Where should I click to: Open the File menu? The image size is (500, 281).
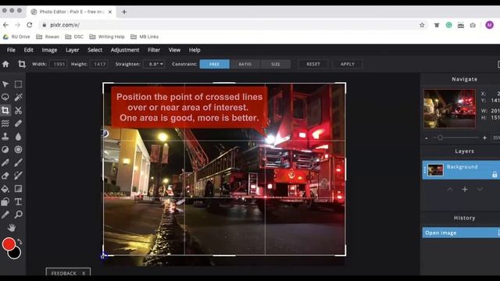[11, 50]
